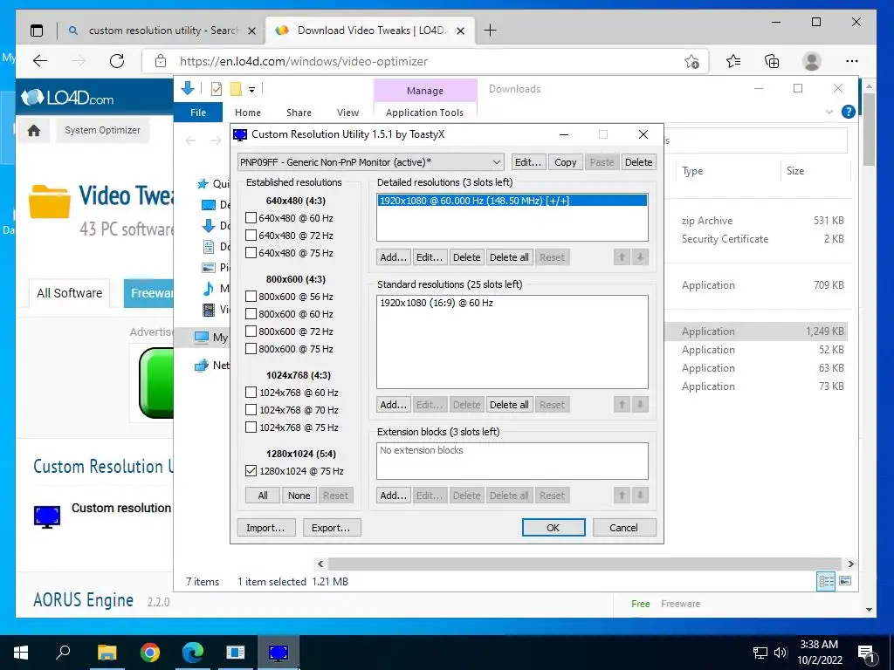Check 800x600 @ 60 Hz
The height and width of the screenshot is (670, 894).
pos(251,314)
